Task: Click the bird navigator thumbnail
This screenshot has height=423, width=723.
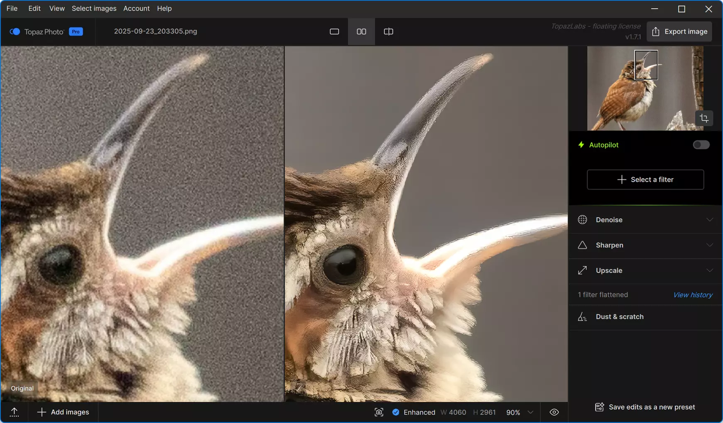Action: [x=645, y=88]
